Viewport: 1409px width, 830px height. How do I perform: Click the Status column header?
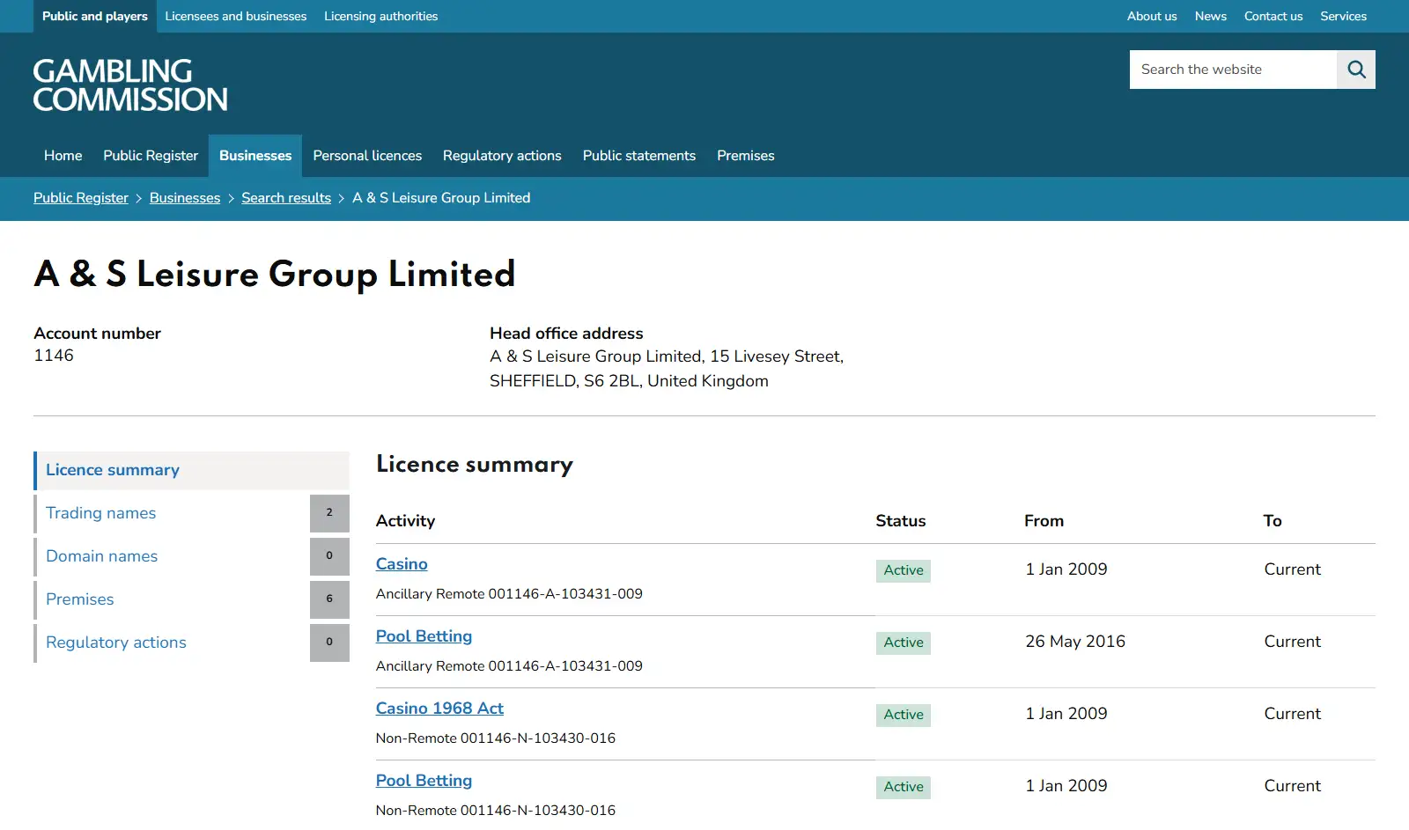[900, 521]
